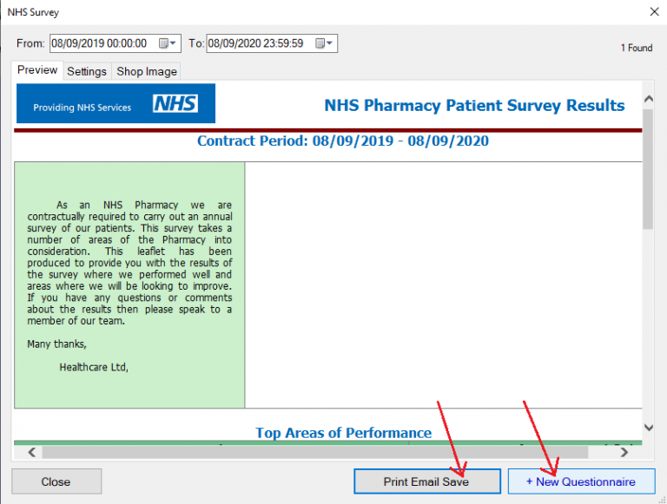667x504 pixels.
Task: Click the NHS logo in the preview
Action: pos(175,105)
